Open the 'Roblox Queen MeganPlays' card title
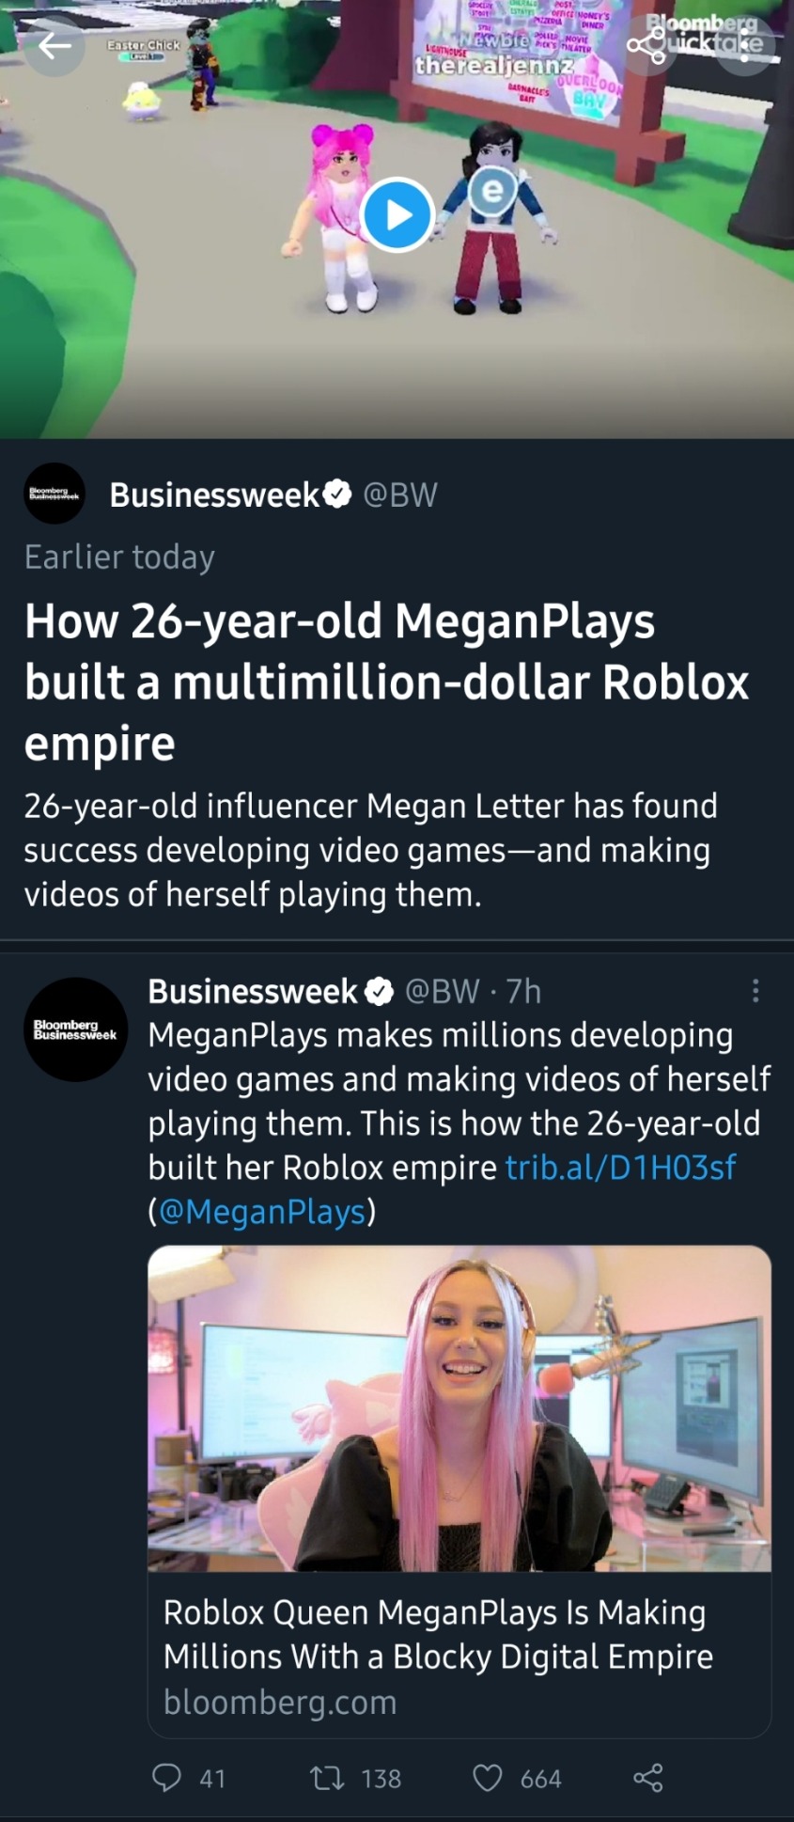The image size is (794, 1822). click(x=438, y=1634)
